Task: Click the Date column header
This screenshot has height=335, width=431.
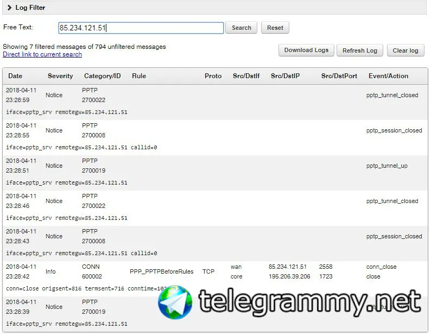Action: (15, 76)
